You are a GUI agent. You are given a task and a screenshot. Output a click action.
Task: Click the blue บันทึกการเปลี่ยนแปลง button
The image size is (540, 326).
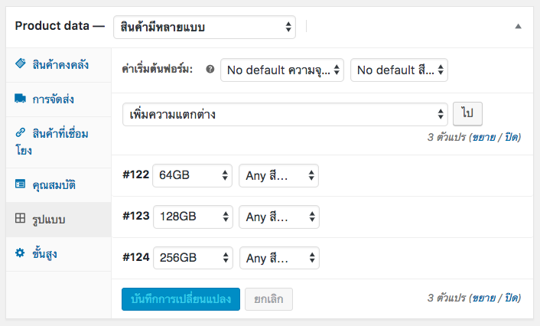(x=181, y=299)
